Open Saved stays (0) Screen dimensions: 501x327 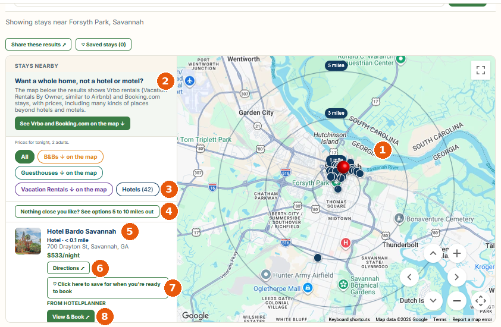(x=104, y=45)
